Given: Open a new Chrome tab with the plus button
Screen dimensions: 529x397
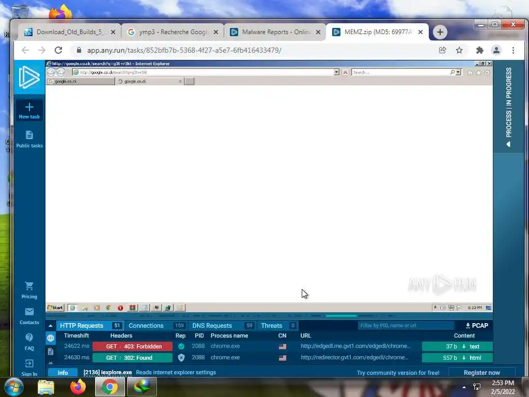Looking at the screenshot, I should pos(440,32).
